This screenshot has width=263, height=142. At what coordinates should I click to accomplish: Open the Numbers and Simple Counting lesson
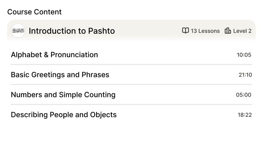(63, 95)
